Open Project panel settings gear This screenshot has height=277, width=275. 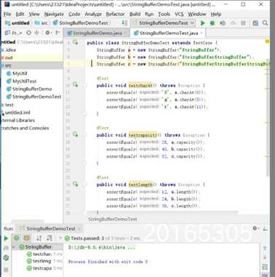[x=48, y=33]
